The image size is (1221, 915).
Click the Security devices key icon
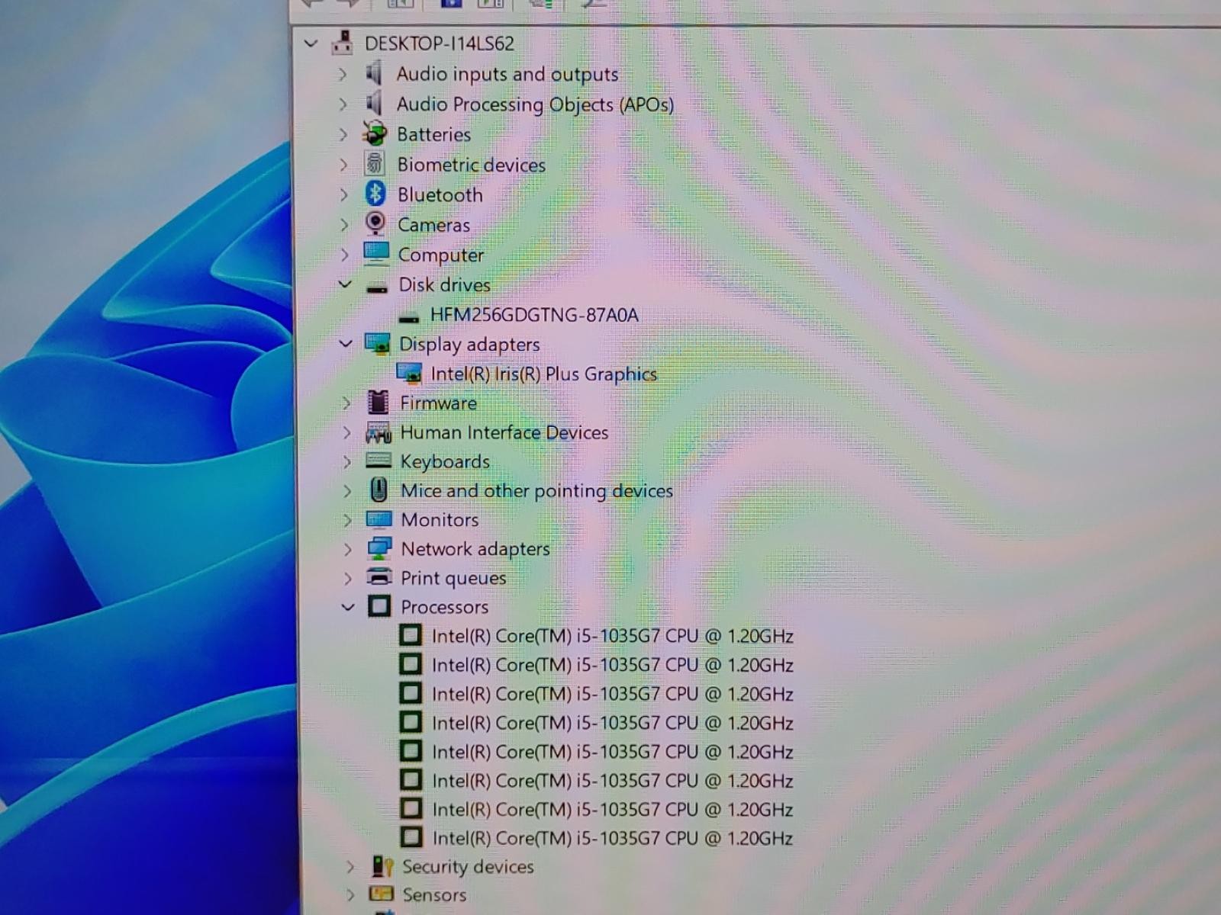pos(383,865)
